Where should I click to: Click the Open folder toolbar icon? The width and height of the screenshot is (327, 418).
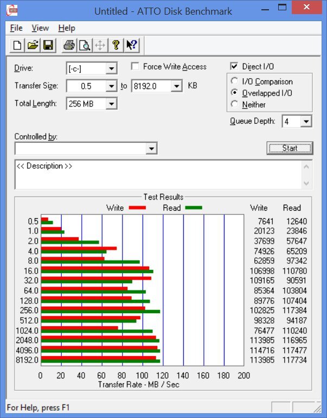pos(33,46)
